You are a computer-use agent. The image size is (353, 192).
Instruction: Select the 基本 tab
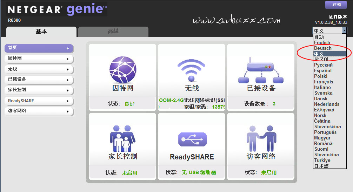pos(41,32)
